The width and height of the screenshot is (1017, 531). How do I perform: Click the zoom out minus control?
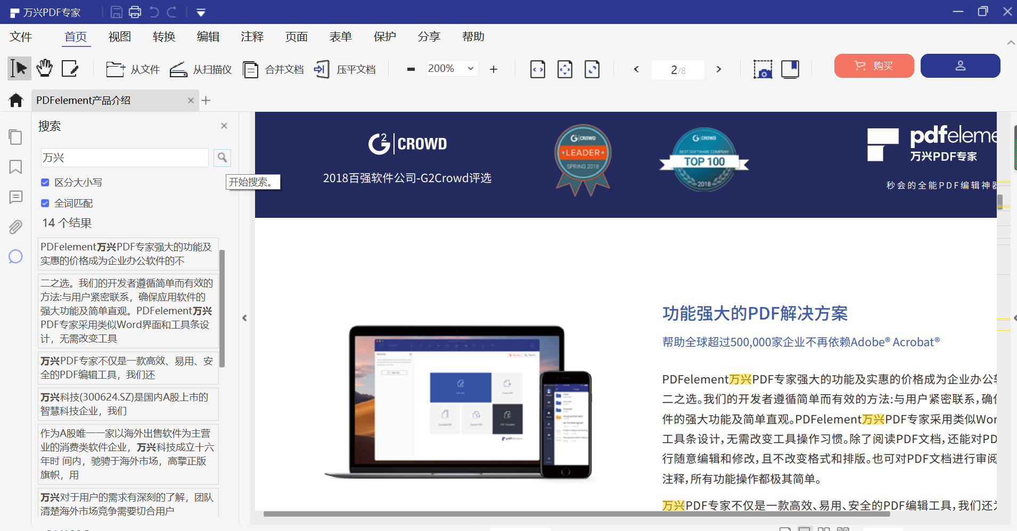411,69
